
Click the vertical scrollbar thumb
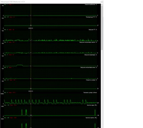[x=102, y=28]
